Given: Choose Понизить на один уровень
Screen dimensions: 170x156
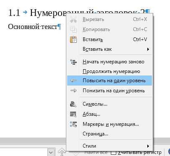Looking at the screenshot, I should tap(110, 91).
